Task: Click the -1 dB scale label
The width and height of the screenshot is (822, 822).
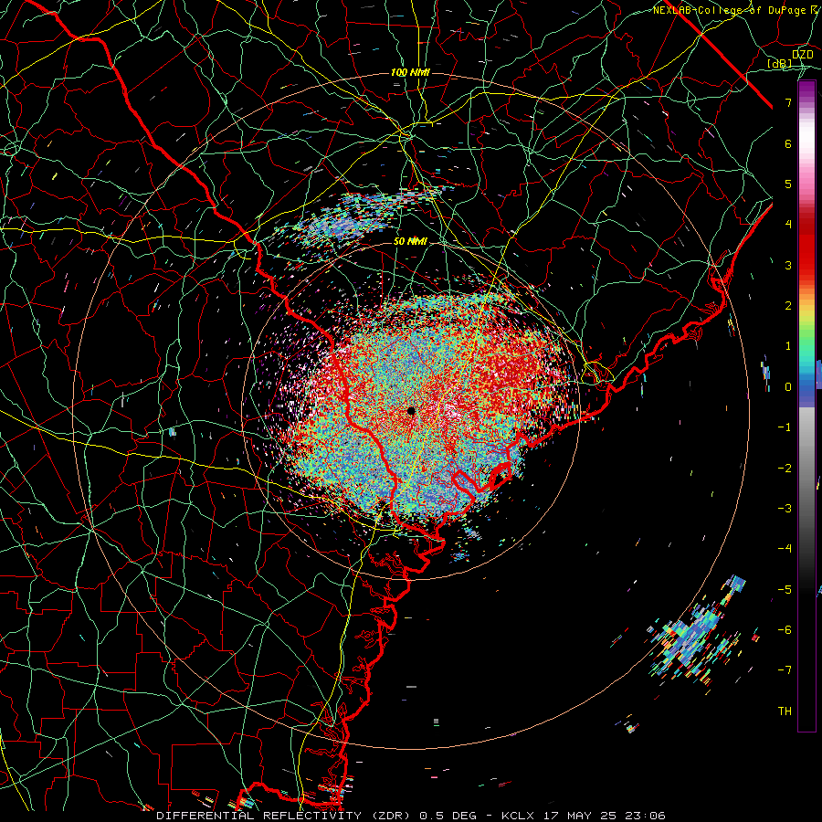Action: click(x=785, y=427)
